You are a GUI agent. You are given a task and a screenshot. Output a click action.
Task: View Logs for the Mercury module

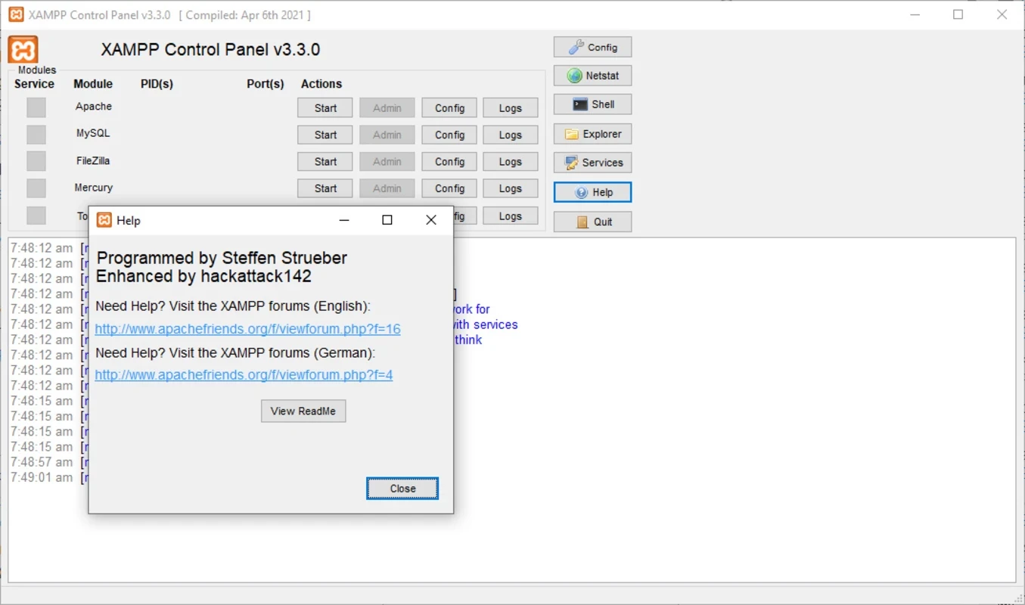(x=511, y=188)
